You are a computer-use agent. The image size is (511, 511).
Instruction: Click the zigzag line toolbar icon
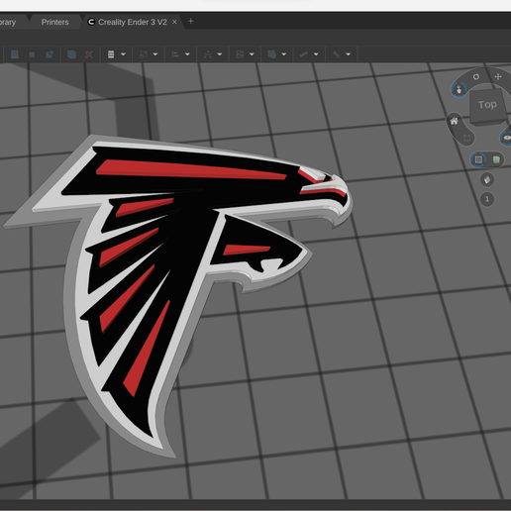[304, 54]
